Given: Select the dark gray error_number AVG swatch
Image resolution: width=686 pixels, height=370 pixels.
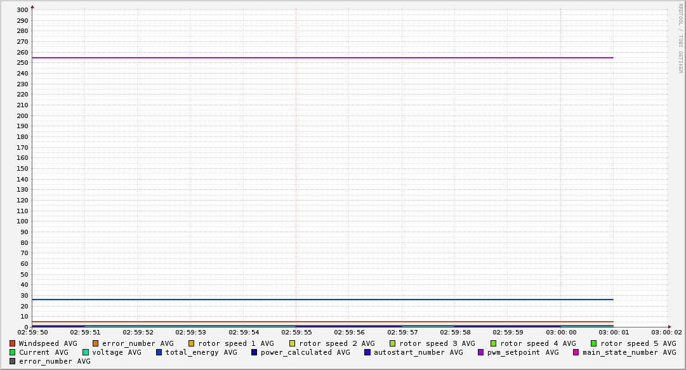Looking at the screenshot, I should click(x=13, y=361).
